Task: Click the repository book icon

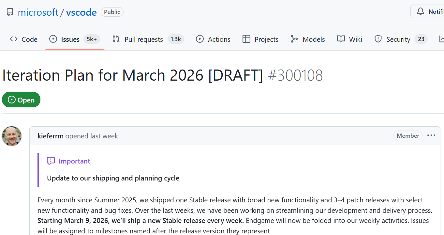Action: coord(10,12)
